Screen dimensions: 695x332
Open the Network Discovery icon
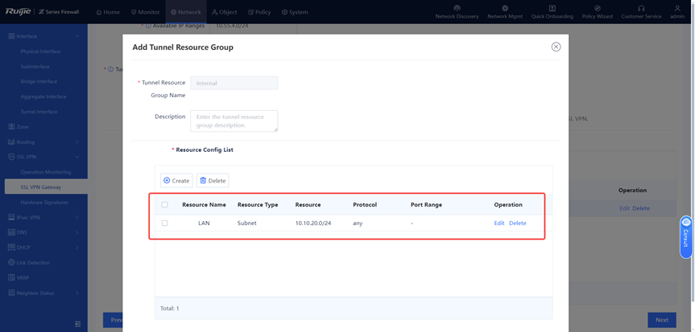tap(457, 8)
